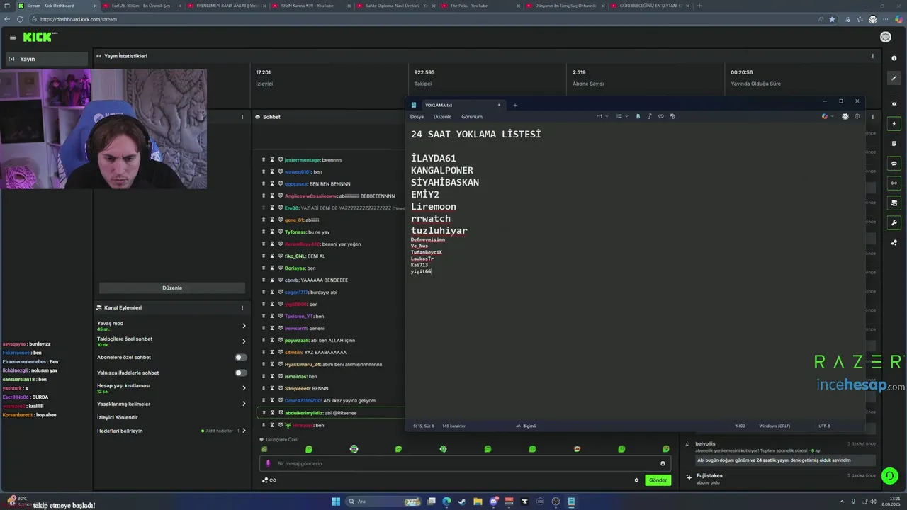
Task: Click the chat bubble icon in right sidebar
Action: [894, 164]
